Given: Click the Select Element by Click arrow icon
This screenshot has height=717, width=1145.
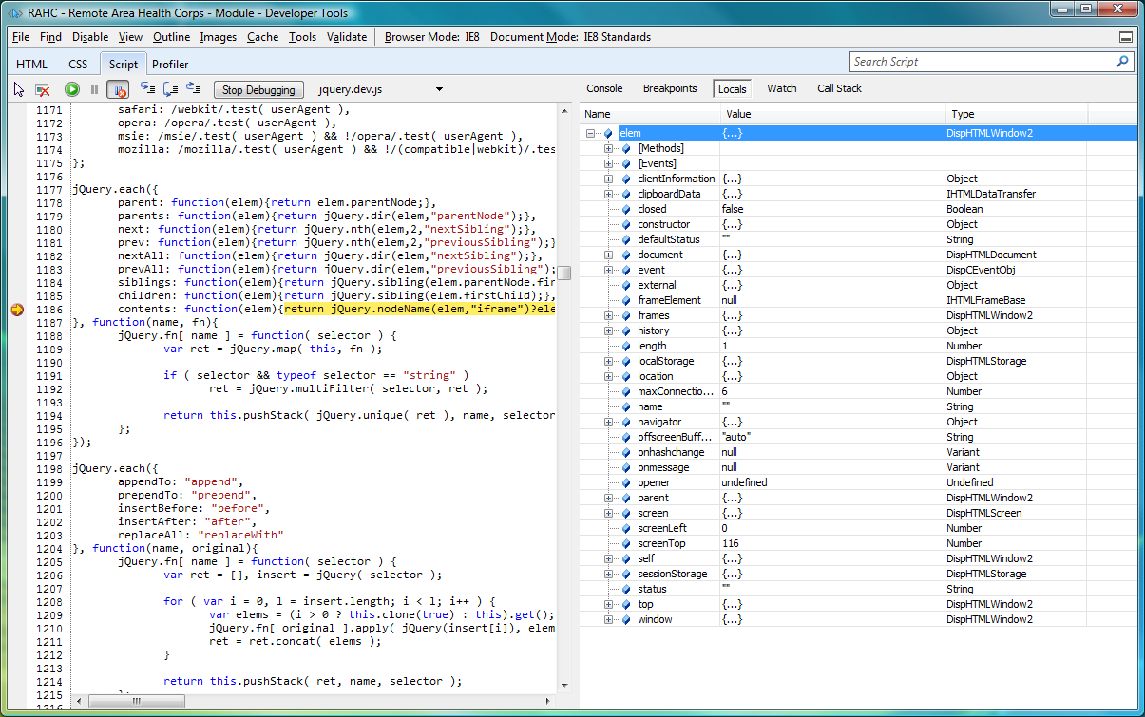Looking at the screenshot, I should tap(19, 89).
